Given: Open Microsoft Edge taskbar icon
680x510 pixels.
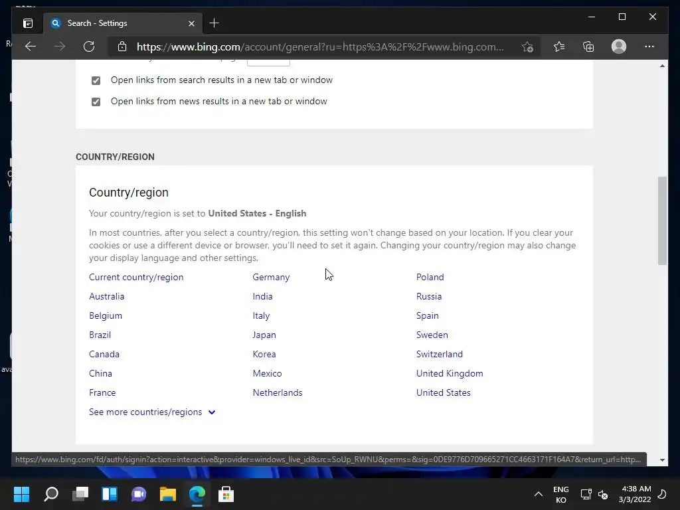Looking at the screenshot, I should tap(197, 494).
